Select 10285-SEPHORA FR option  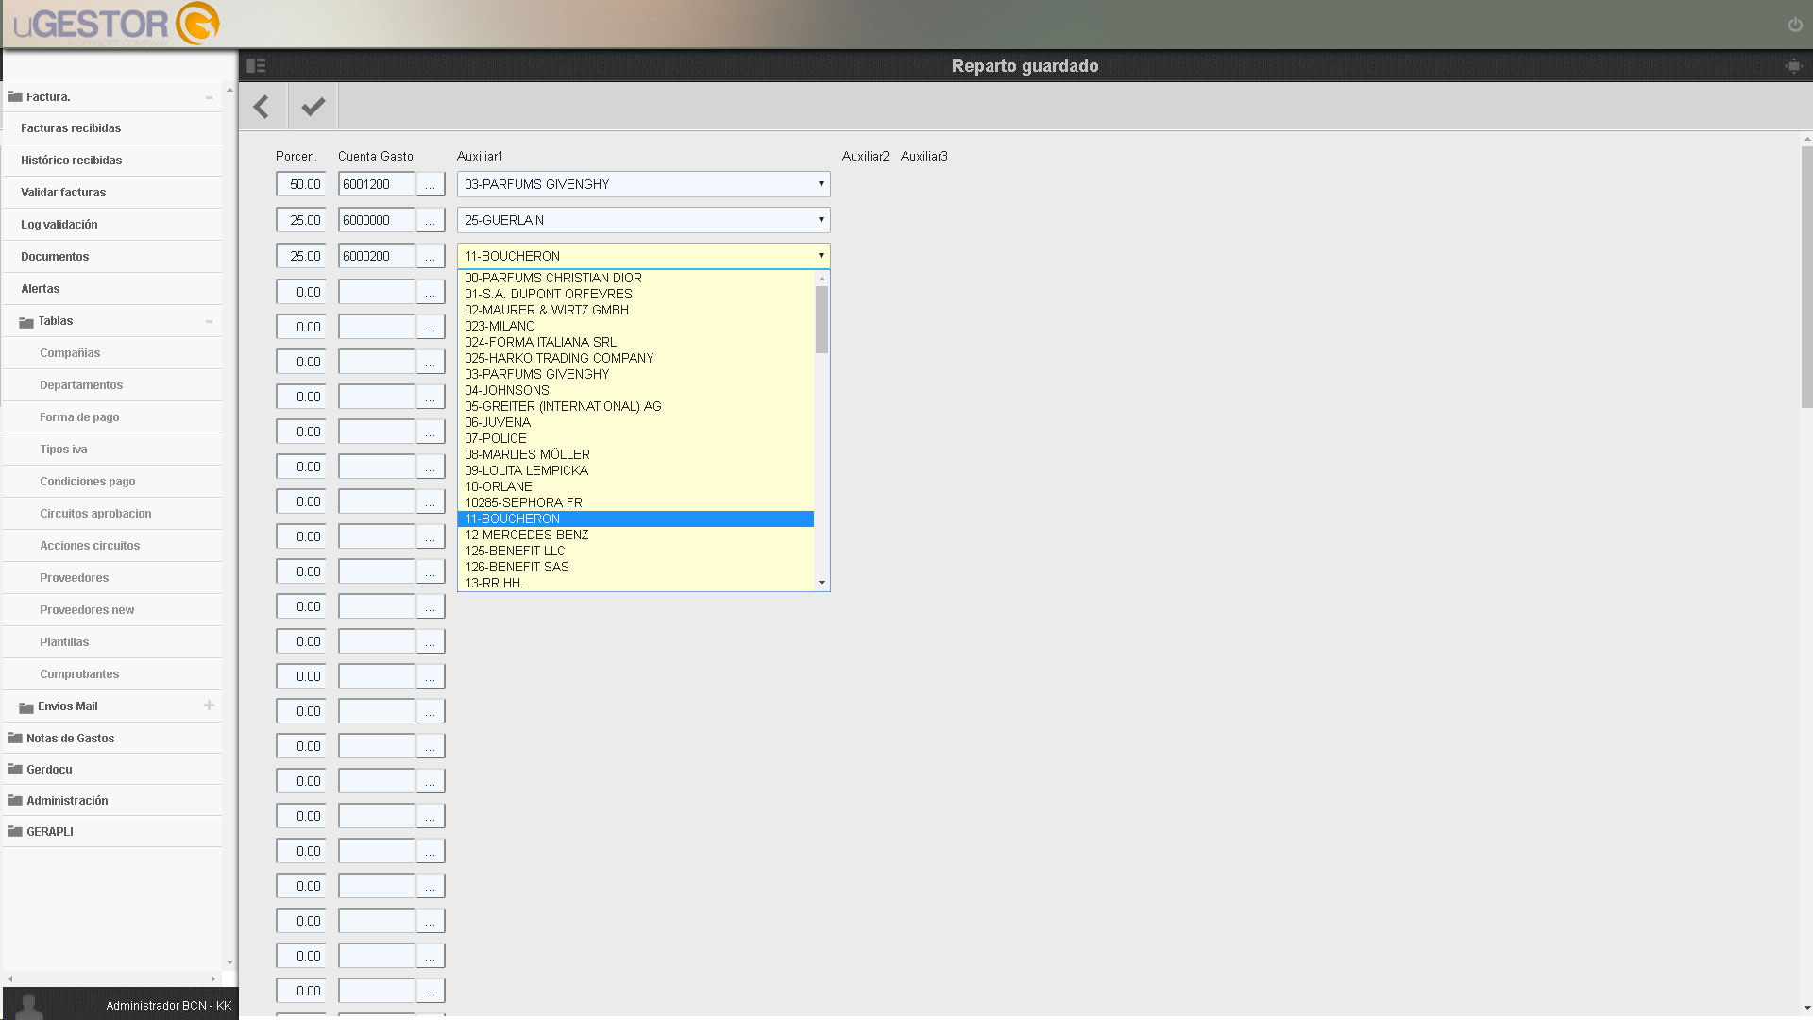pyautogui.click(x=635, y=502)
